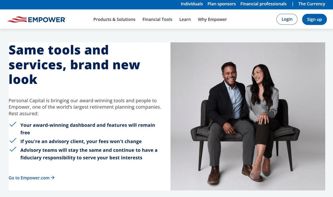Viewport: 333px width, 197px height.
Task: Click text 'Your award-winning dashboard and features will remain free'
Action: pyautogui.click(x=88, y=129)
